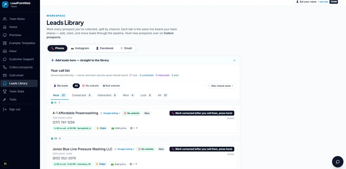346x169 pixels.
Task: Click phone number (812) 552-2070
Action: click(x=64, y=158)
